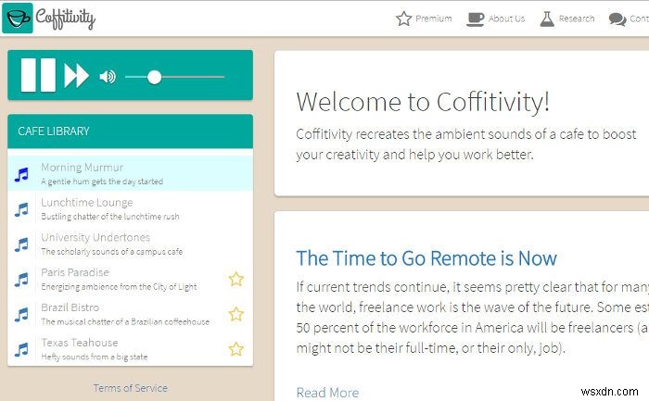Select the Brazil Bistro track
Viewport: 649px width, 401px height.
(x=130, y=314)
